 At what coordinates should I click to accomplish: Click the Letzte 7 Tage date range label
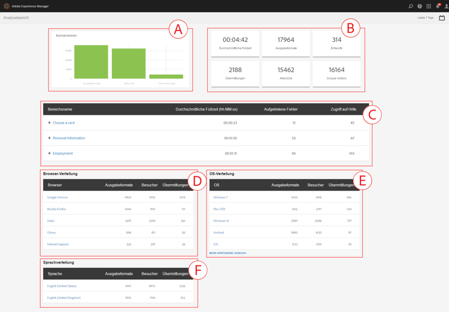pyautogui.click(x=425, y=18)
